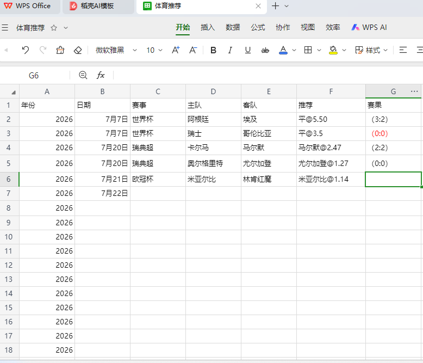Image resolution: width=423 pixels, height=363 pixels.
Task: Star the 体育推荐 document
Action: click(x=54, y=28)
